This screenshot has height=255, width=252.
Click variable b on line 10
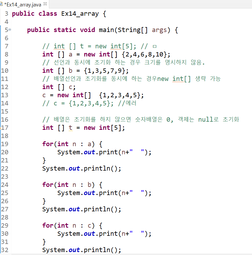[x=70, y=71]
